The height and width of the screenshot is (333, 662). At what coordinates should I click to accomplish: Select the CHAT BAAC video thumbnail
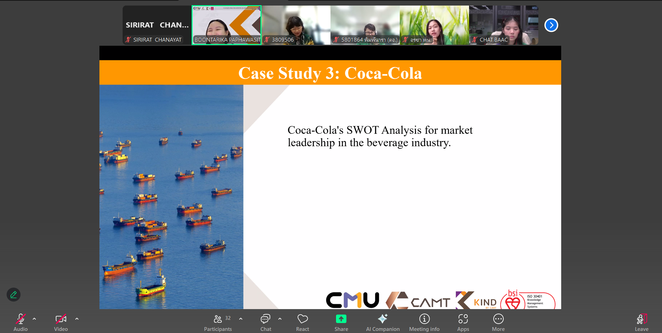(503, 25)
